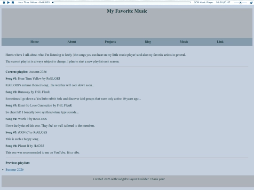Viewport: 254px width, 190px height.
Task: Skip to the next track
Action: click(x=13, y=2)
